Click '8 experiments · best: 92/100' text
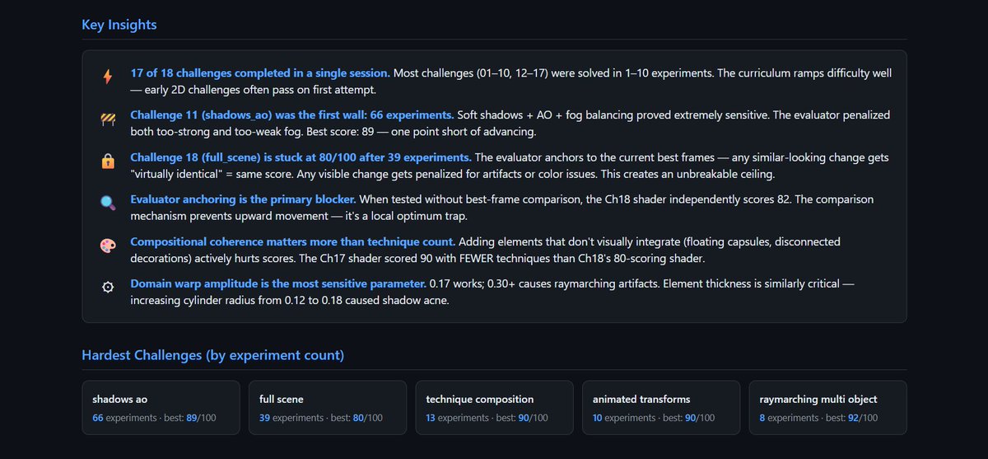 (818, 418)
